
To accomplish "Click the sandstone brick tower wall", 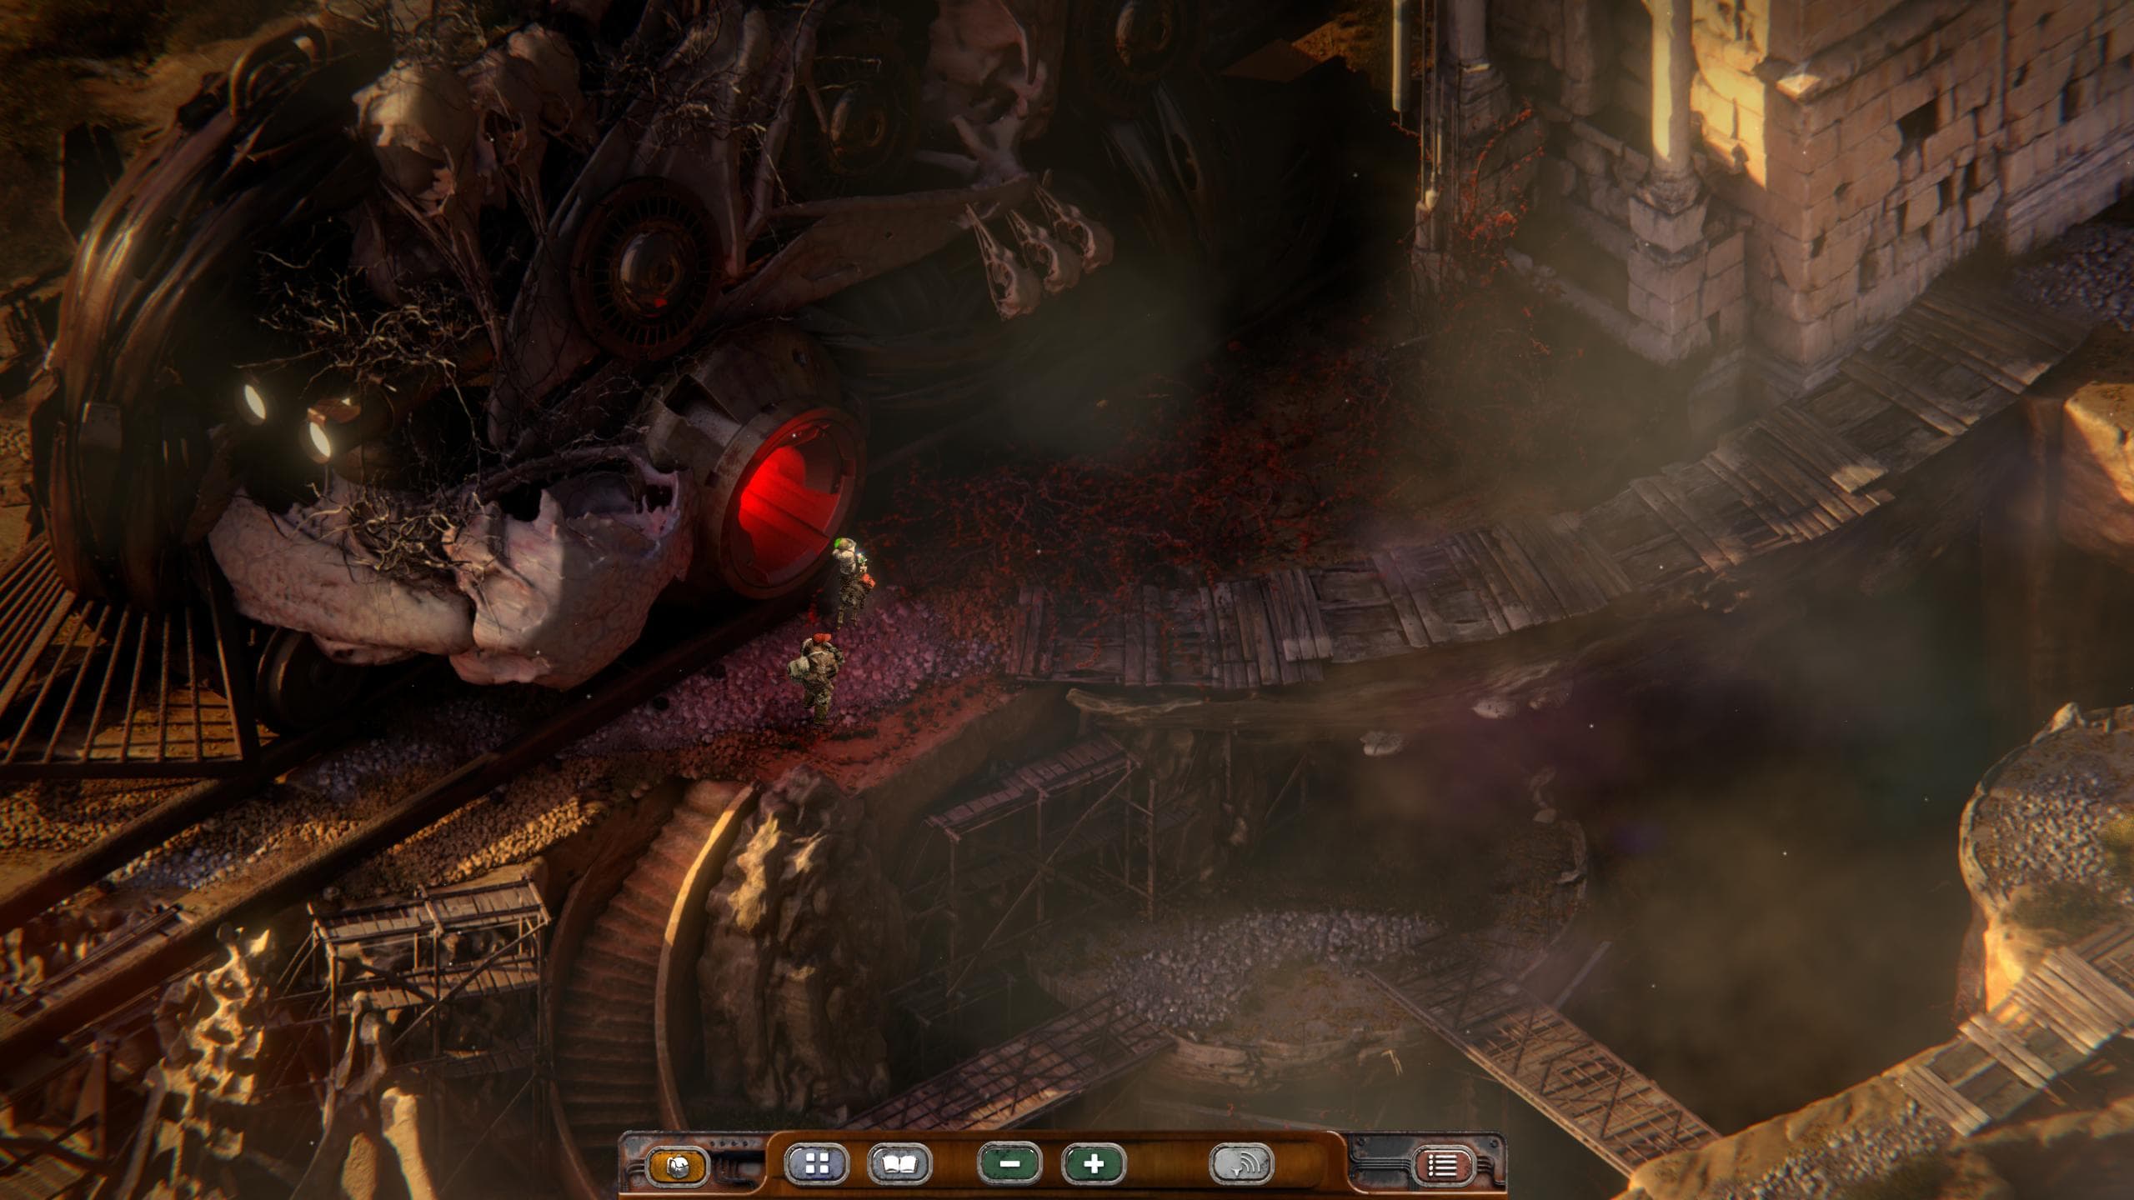I will 1917,167.
